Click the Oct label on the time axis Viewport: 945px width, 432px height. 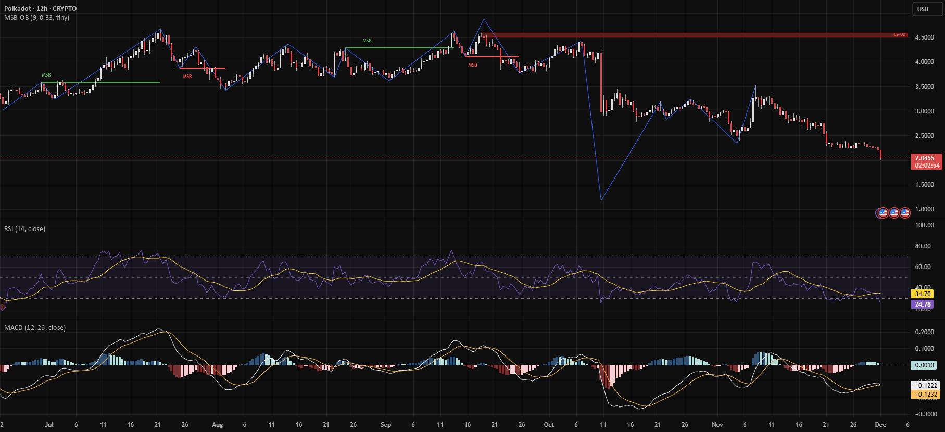549,425
